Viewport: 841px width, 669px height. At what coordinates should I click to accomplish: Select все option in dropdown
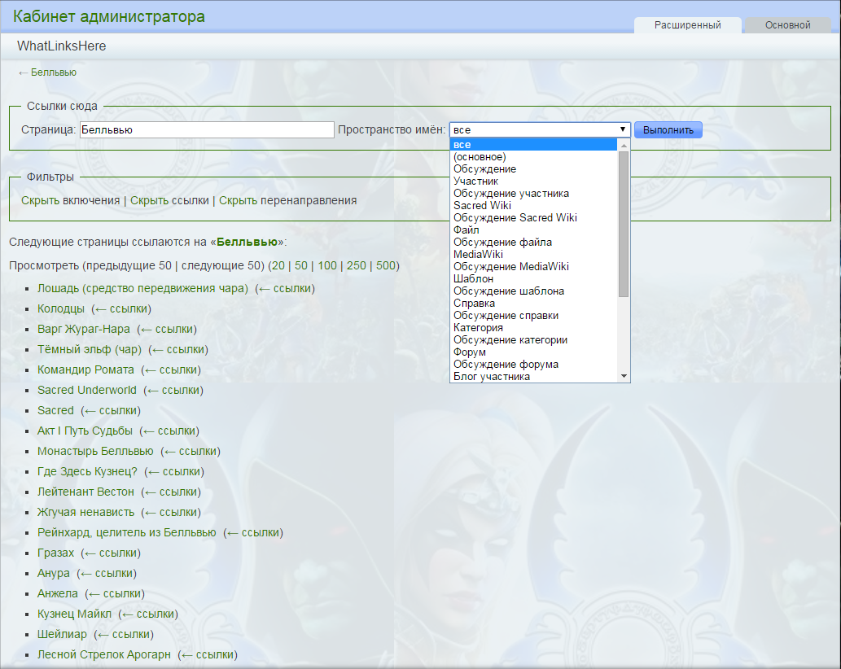coord(534,145)
